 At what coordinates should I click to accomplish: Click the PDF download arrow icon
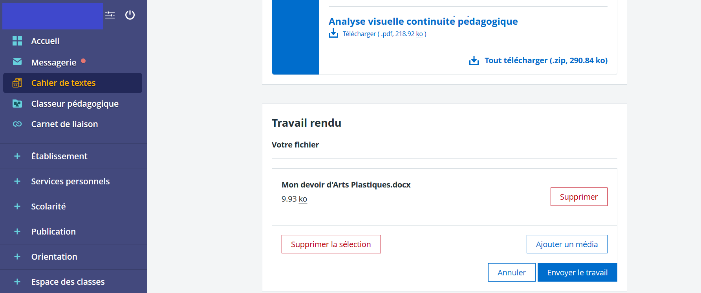pyautogui.click(x=333, y=33)
